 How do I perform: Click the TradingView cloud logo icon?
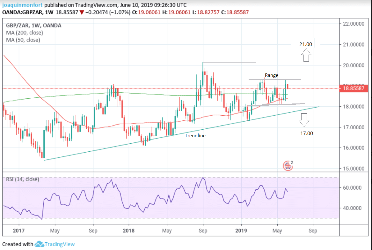[39, 244]
